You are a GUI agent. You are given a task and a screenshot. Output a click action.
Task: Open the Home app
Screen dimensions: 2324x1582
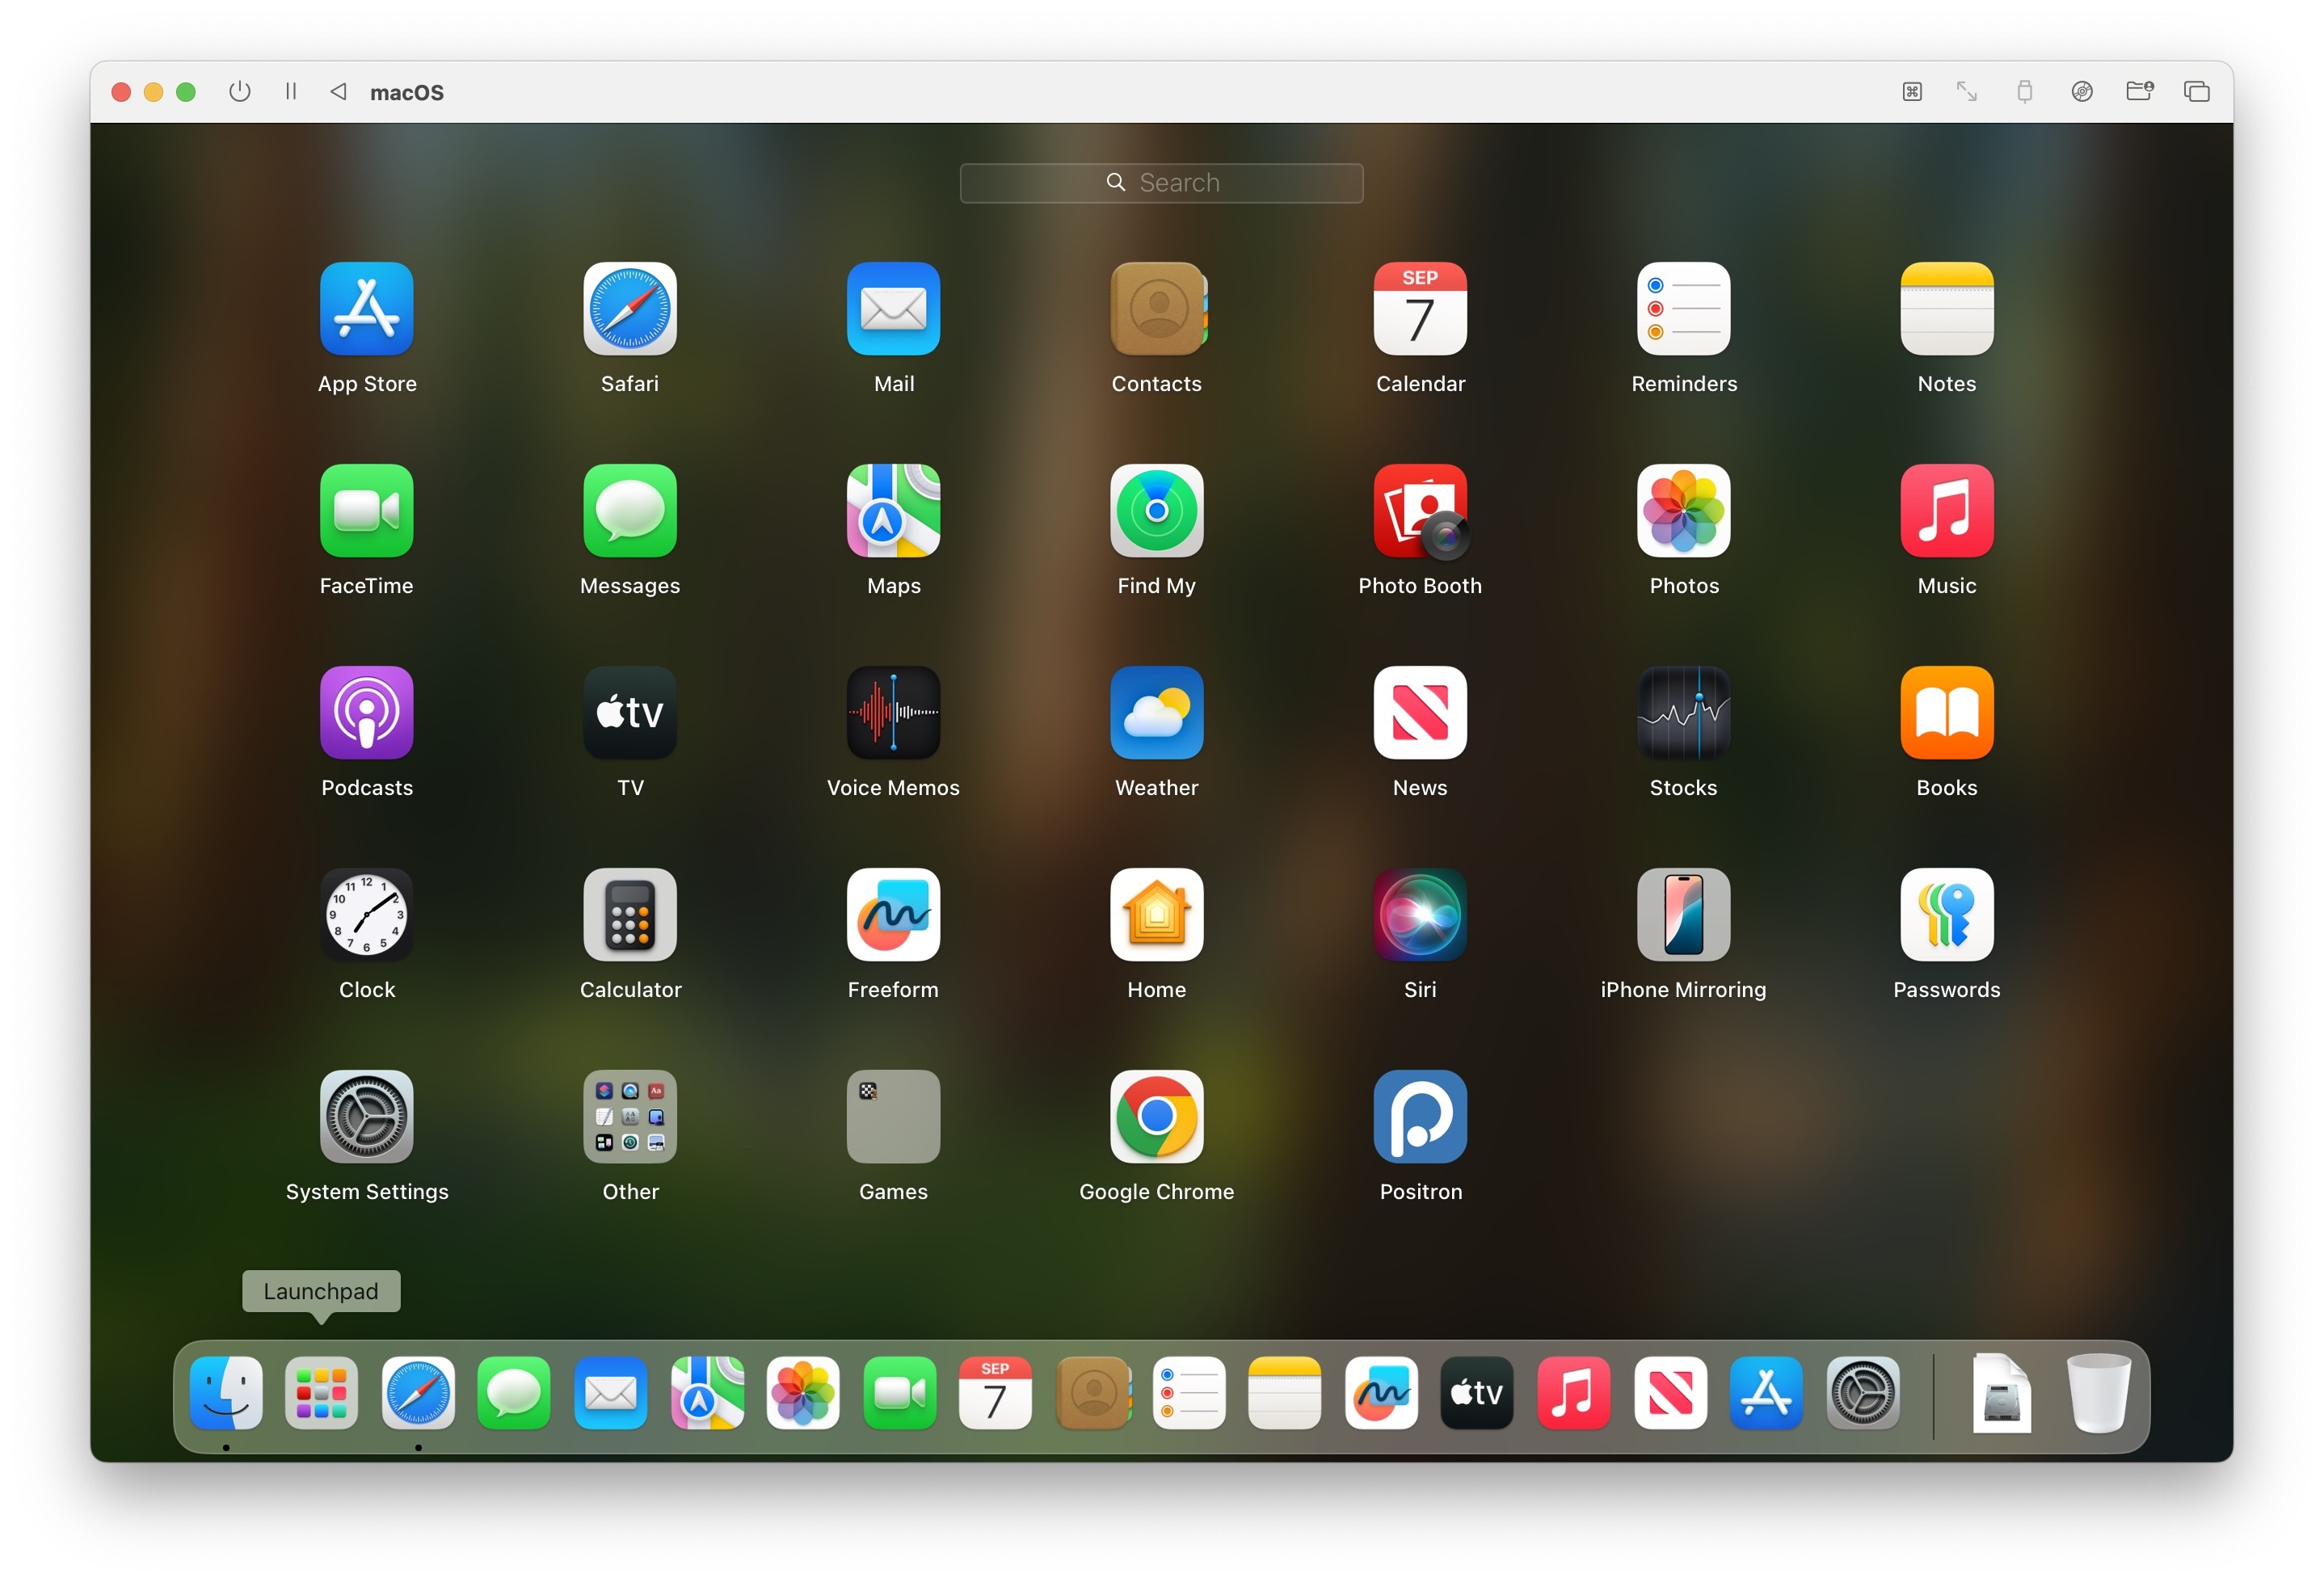pos(1157,915)
